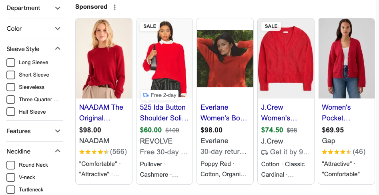Click the free 2-day delivery truck icon
Image resolution: width=379 pixels, height=195 pixels.
[x=146, y=95]
